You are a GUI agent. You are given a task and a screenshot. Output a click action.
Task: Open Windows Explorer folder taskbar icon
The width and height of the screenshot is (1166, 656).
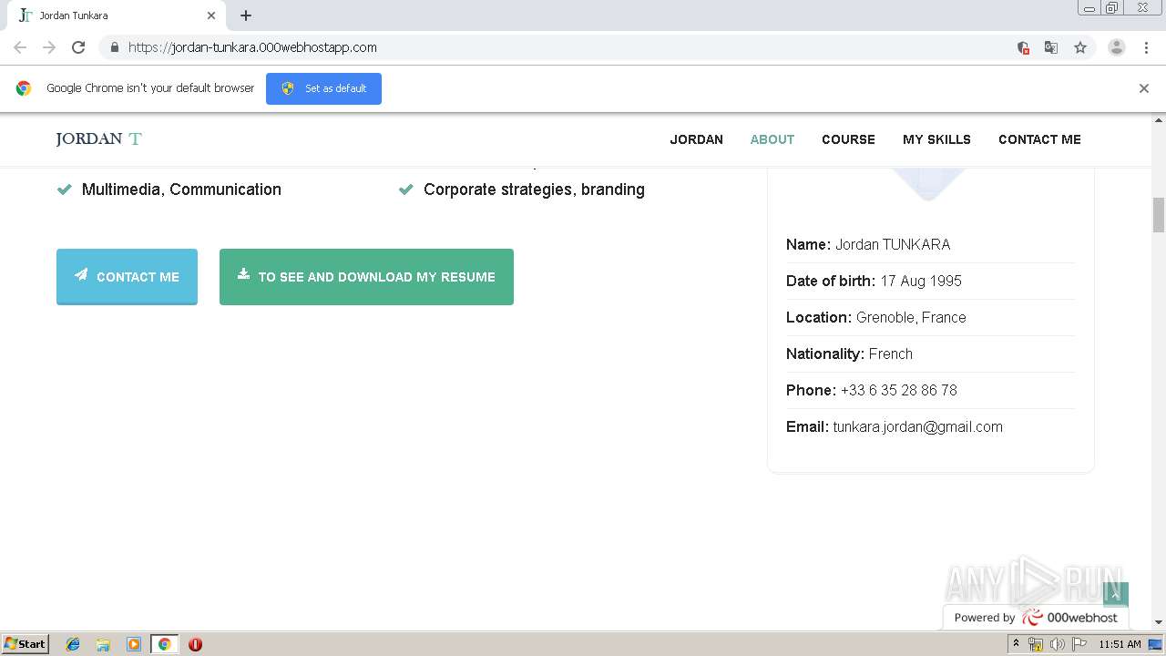point(103,644)
